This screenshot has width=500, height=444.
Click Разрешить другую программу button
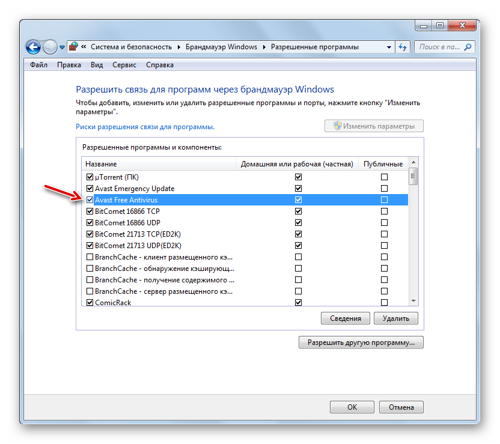coord(361,342)
